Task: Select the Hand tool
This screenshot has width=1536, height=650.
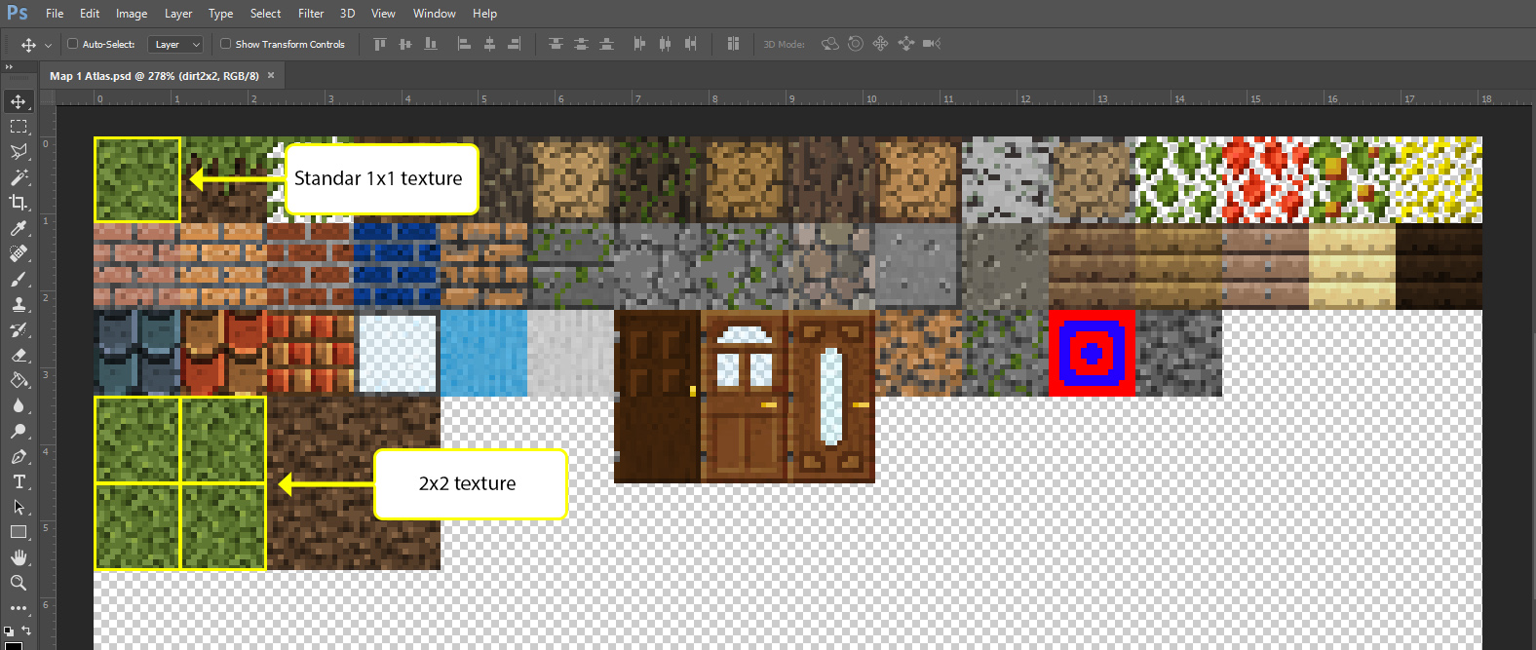Action: point(19,557)
